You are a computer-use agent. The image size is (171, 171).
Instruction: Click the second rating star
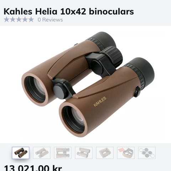[x=13, y=20]
